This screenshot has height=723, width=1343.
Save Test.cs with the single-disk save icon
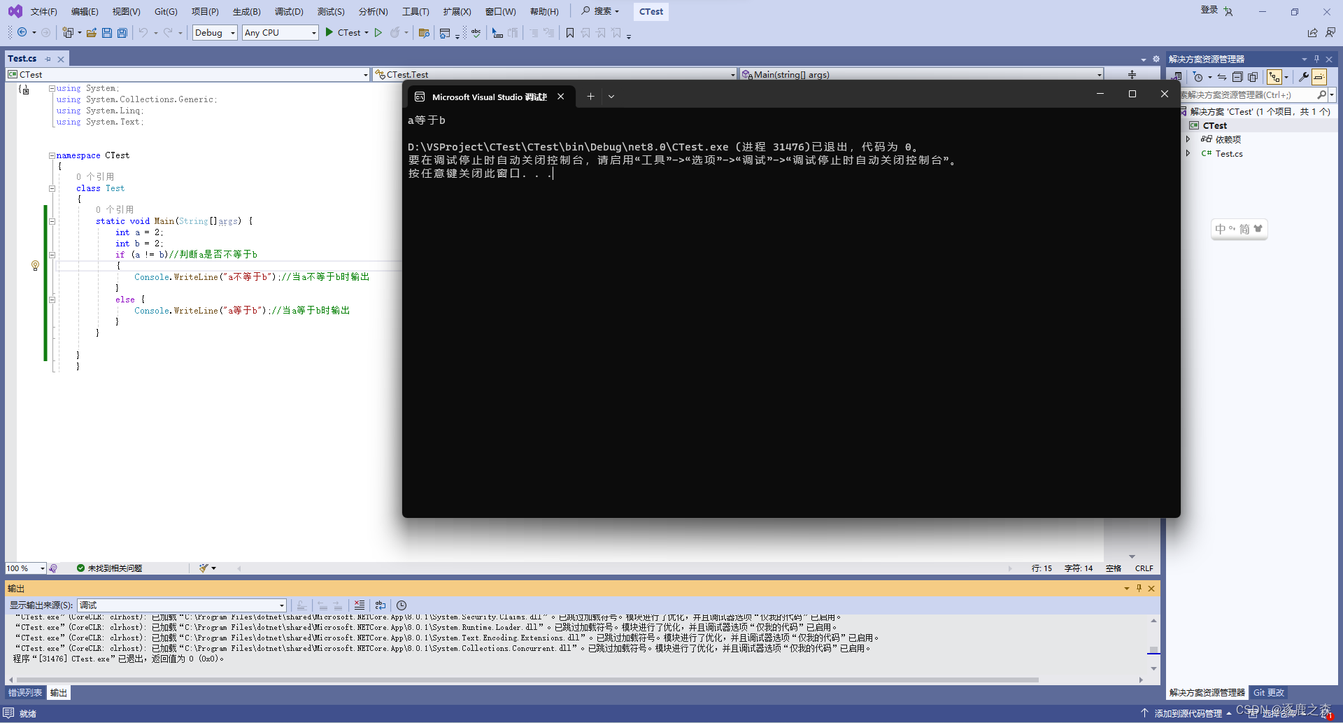coord(107,33)
